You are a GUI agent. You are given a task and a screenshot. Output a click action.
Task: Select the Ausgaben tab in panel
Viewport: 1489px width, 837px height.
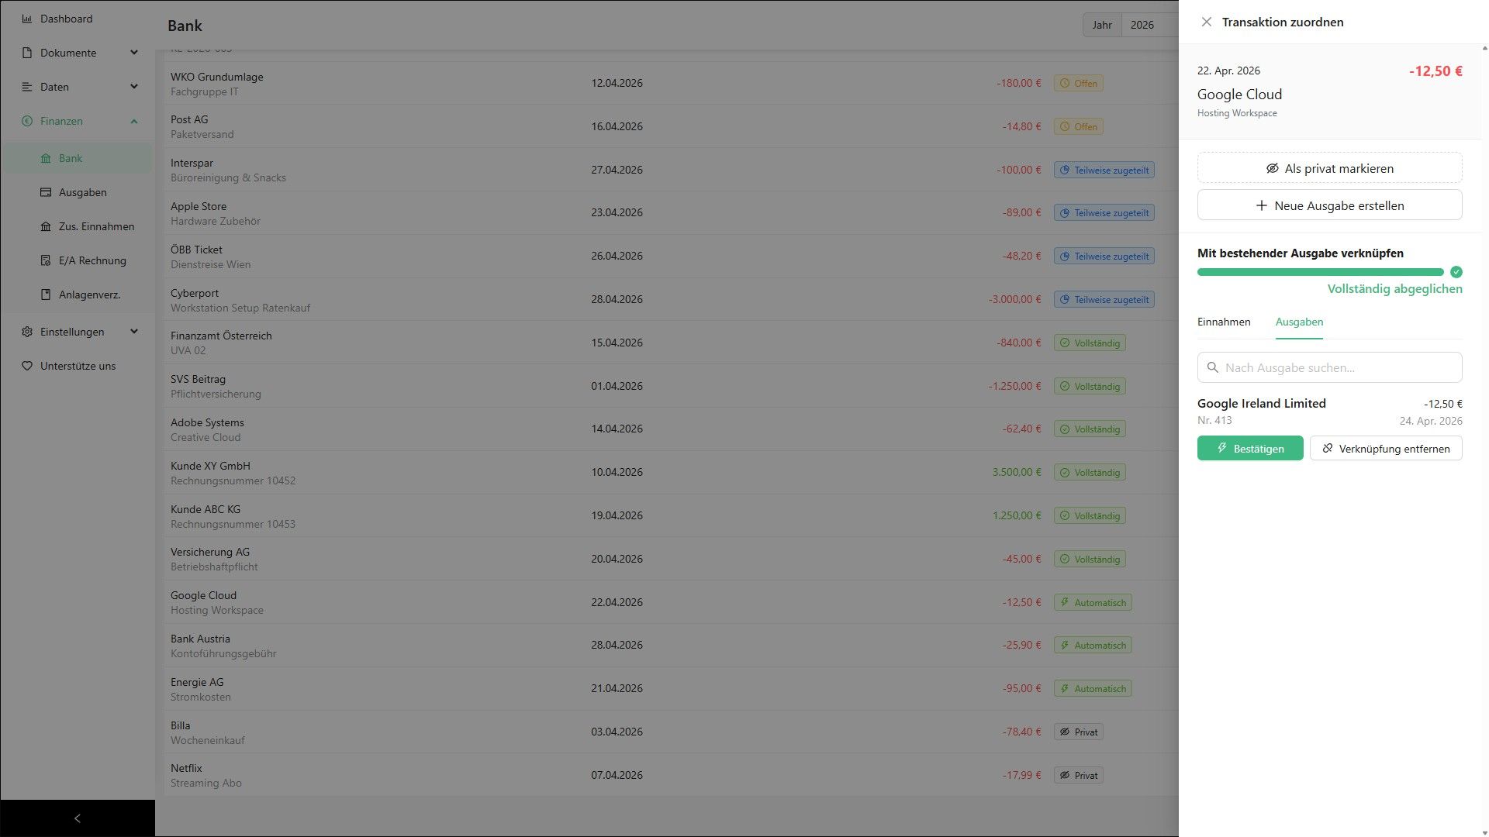[x=1299, y=322]
